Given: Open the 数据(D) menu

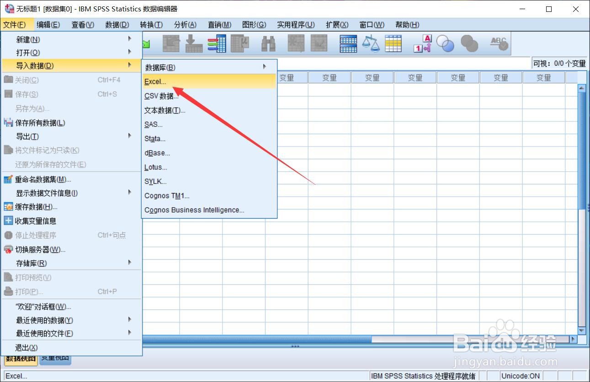Looking at the screenshot, I should pyautogui.click(x=117, y=25).
